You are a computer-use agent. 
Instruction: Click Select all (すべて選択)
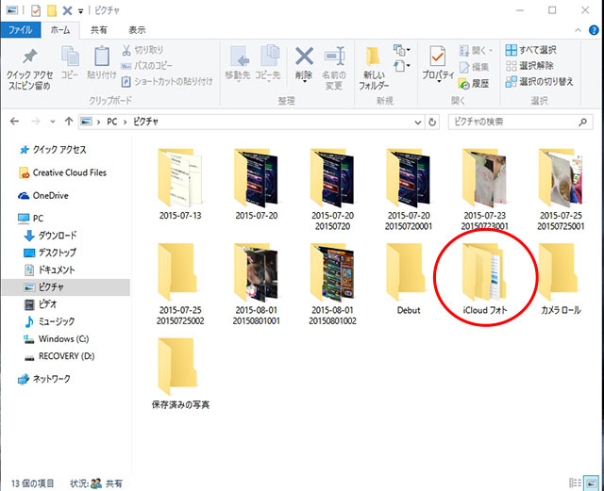pos(530,50)
